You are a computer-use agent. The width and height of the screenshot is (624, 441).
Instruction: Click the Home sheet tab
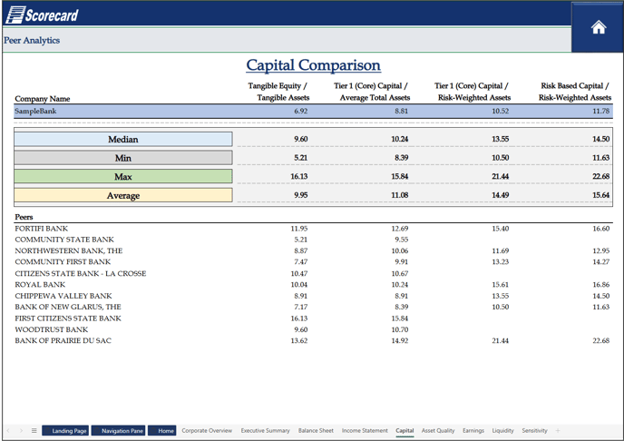point(162,430)
